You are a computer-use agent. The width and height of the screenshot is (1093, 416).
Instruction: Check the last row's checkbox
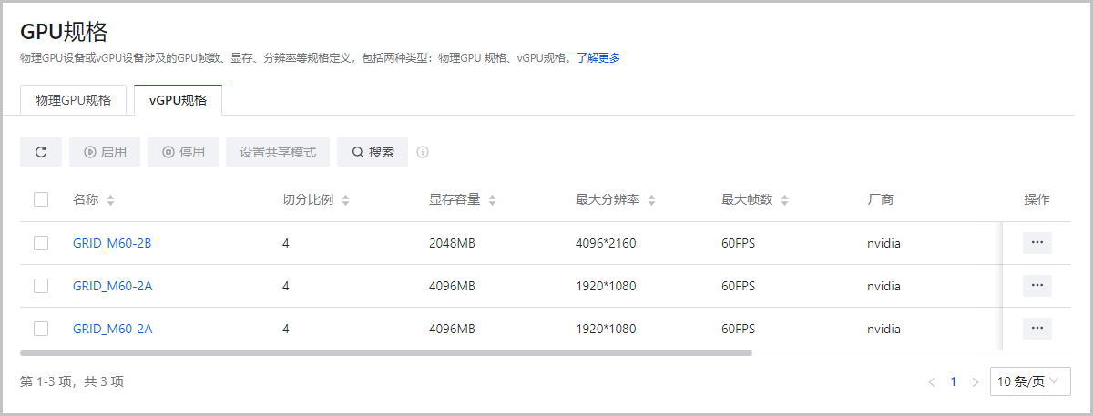click(41, 329)
